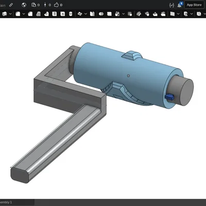206x206 pixels.
Task: Select the pill-shaped tool in toolbar
Action: pos(101,14)
